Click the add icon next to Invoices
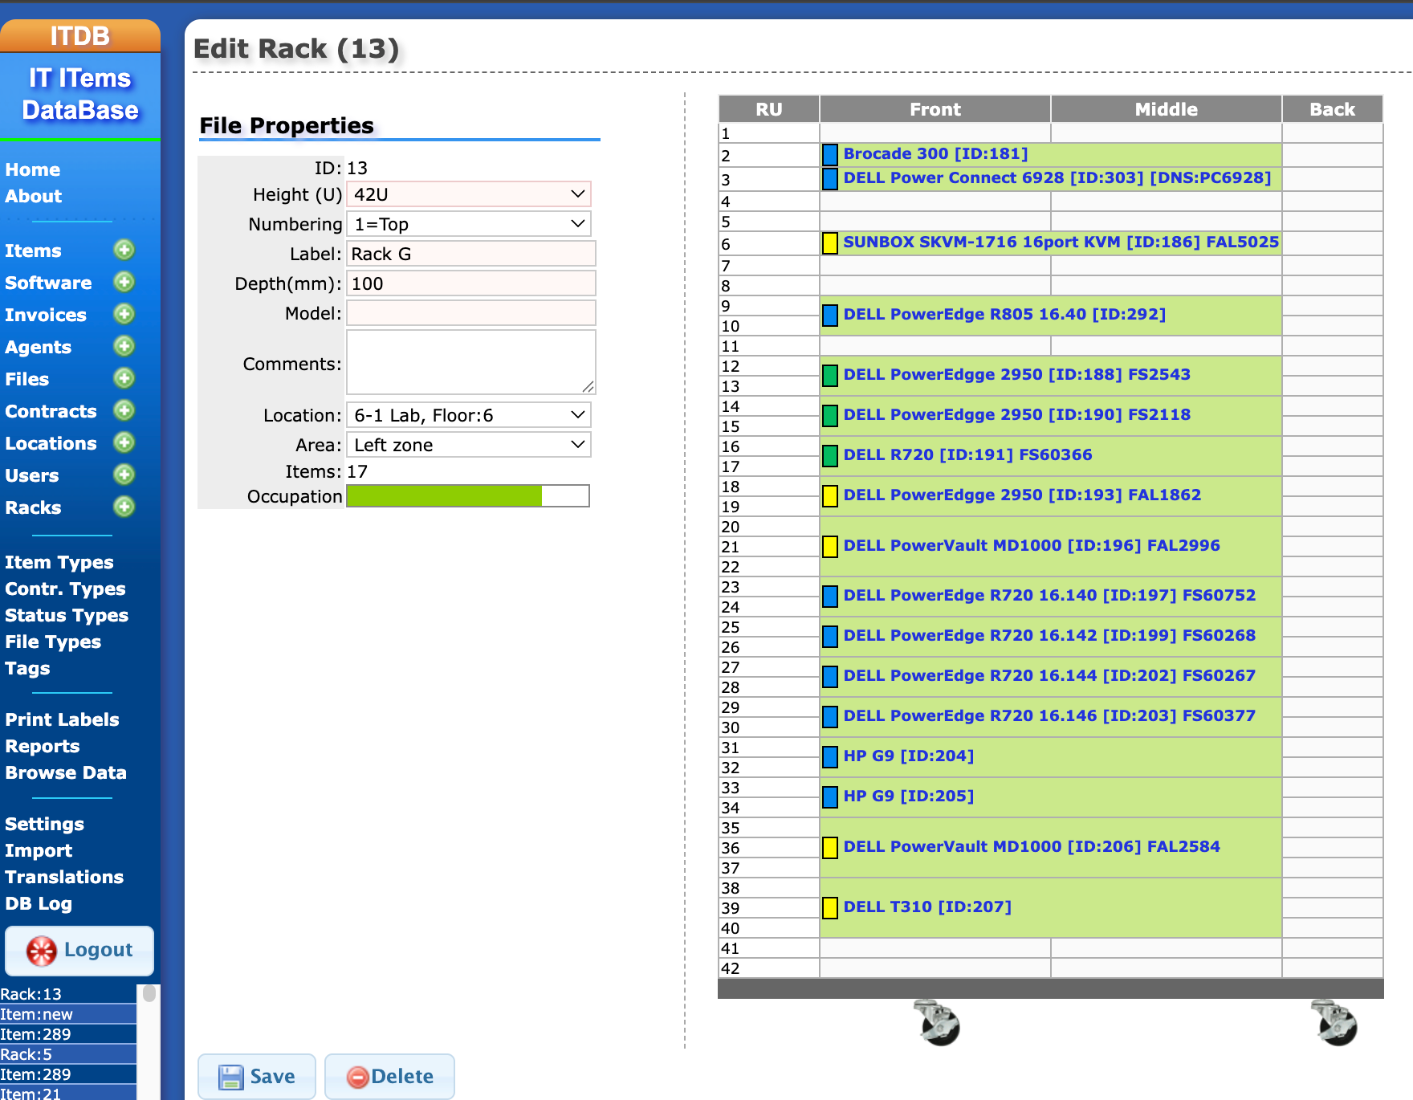This screenshot has width=1413, height=1100. (x=124, y=314)
